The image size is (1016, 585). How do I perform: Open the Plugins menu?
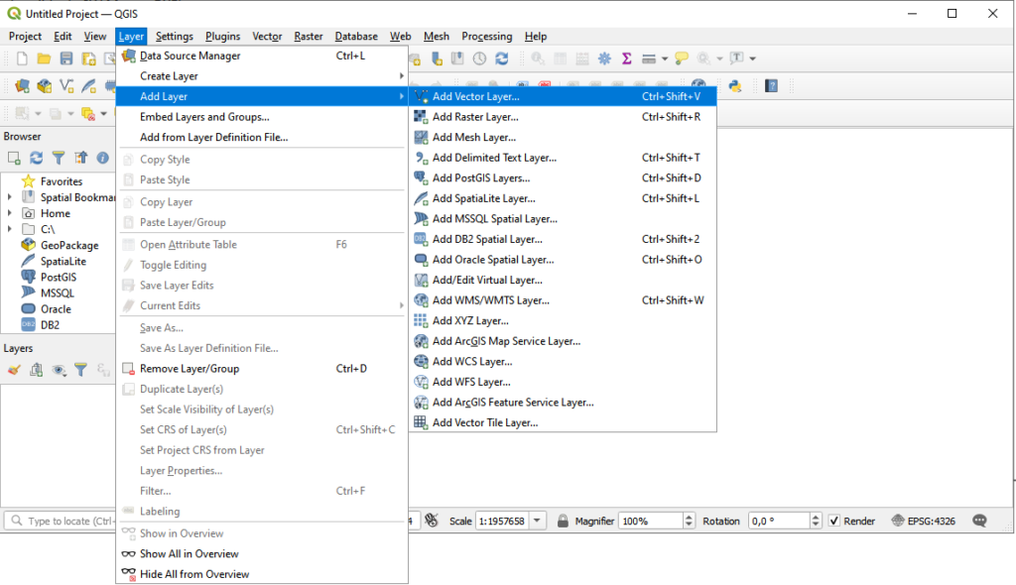[222, 37]
